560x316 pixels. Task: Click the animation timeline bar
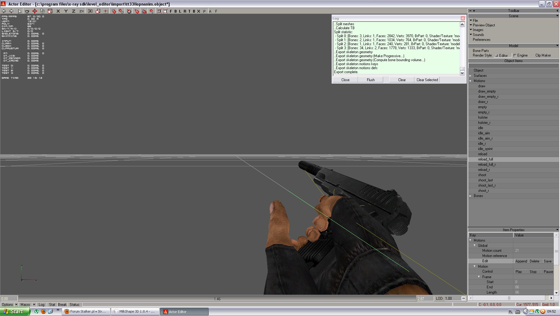(x=217, y=299)
